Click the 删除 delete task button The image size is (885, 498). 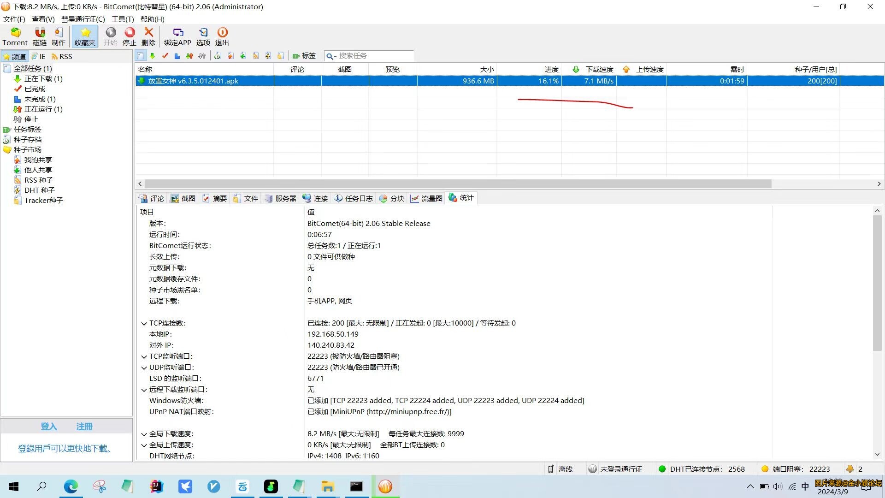click(148, 36)
